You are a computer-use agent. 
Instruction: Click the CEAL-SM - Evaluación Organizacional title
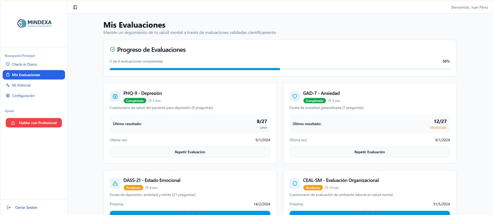(x=341, y=180)
